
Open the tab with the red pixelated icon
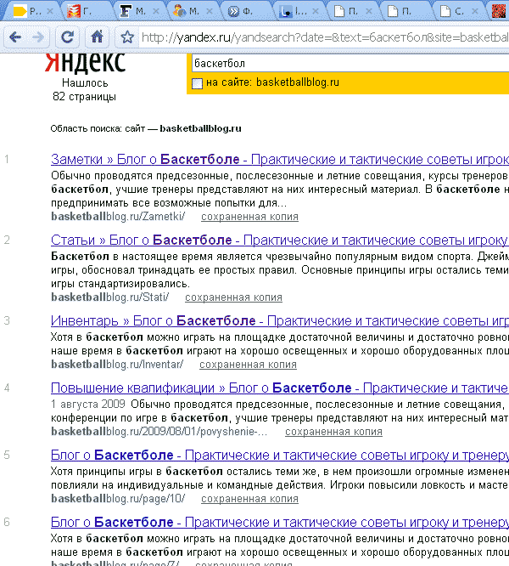(x=499, y=11)
